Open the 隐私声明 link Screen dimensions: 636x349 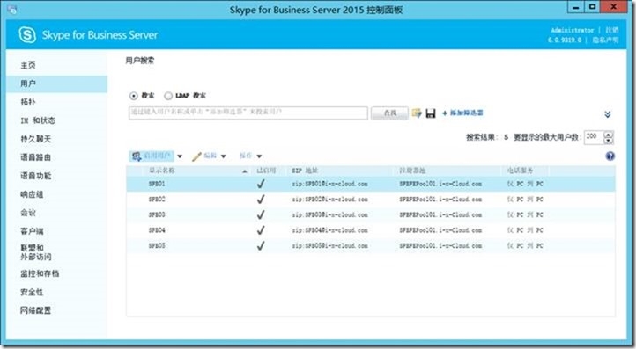(605, 40)
